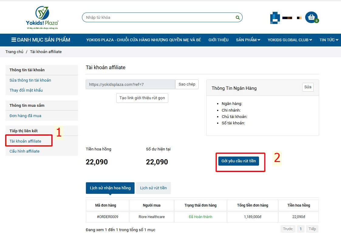Switch to Lịch sử rút tiền tab
341x236 pixels.
pos(153,188)
